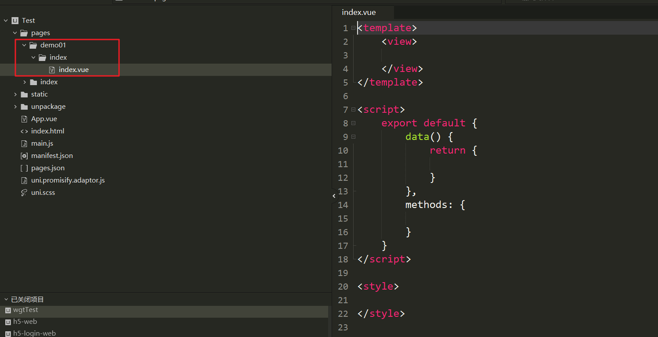Click the index.vue file icon
This screenshot has height=337, width=658.
[x=52, y=70]
